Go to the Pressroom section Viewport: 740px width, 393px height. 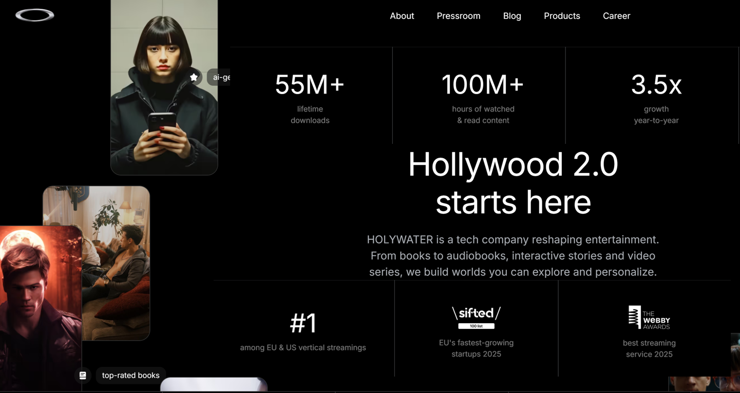coord(458,16)
